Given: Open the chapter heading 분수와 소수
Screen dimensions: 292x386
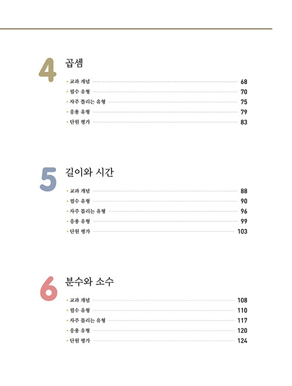Looking at the screenshot, I should pos(89,281).
